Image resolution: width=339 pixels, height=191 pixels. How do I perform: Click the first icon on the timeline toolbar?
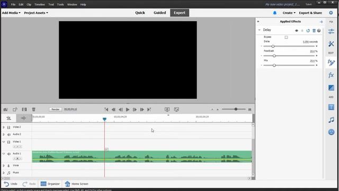coord(6,109)
